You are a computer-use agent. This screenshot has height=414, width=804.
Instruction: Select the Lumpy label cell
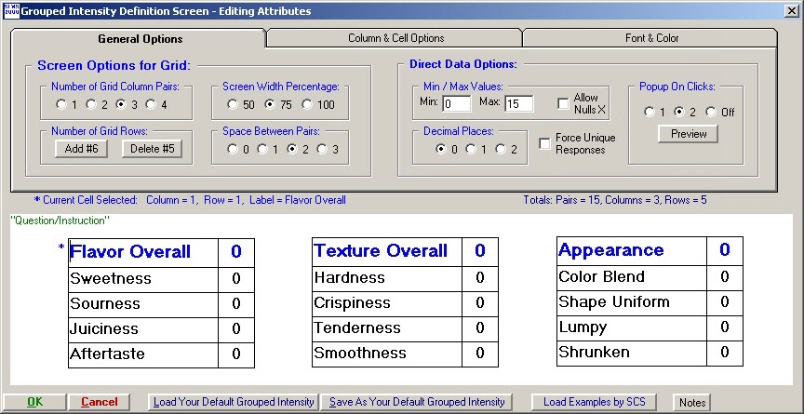click(x=632, y=327)
